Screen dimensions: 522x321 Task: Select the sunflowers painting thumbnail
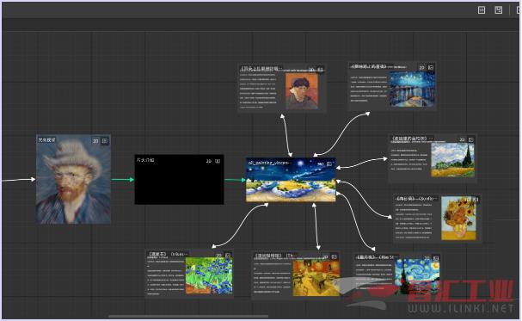click(x=458, y=218)
